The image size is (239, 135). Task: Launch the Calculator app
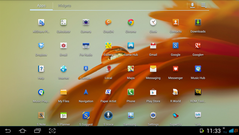pyautogui.click(x=64, y=22)
